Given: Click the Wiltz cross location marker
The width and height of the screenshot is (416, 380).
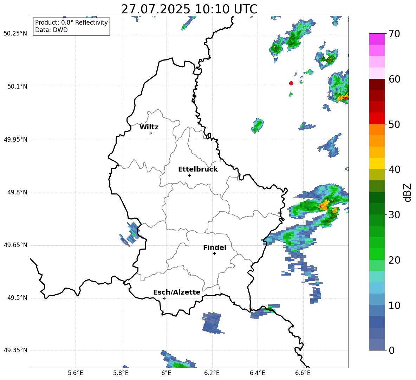Looking at the screenshot, I should point(151,133).
